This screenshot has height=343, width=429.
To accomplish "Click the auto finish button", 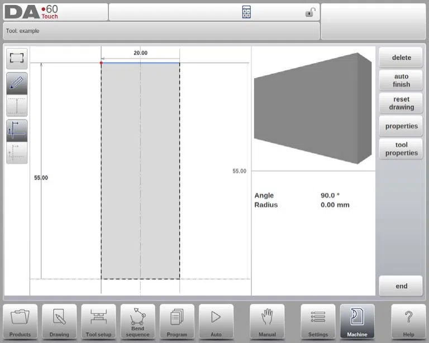I will coord(401,80).
